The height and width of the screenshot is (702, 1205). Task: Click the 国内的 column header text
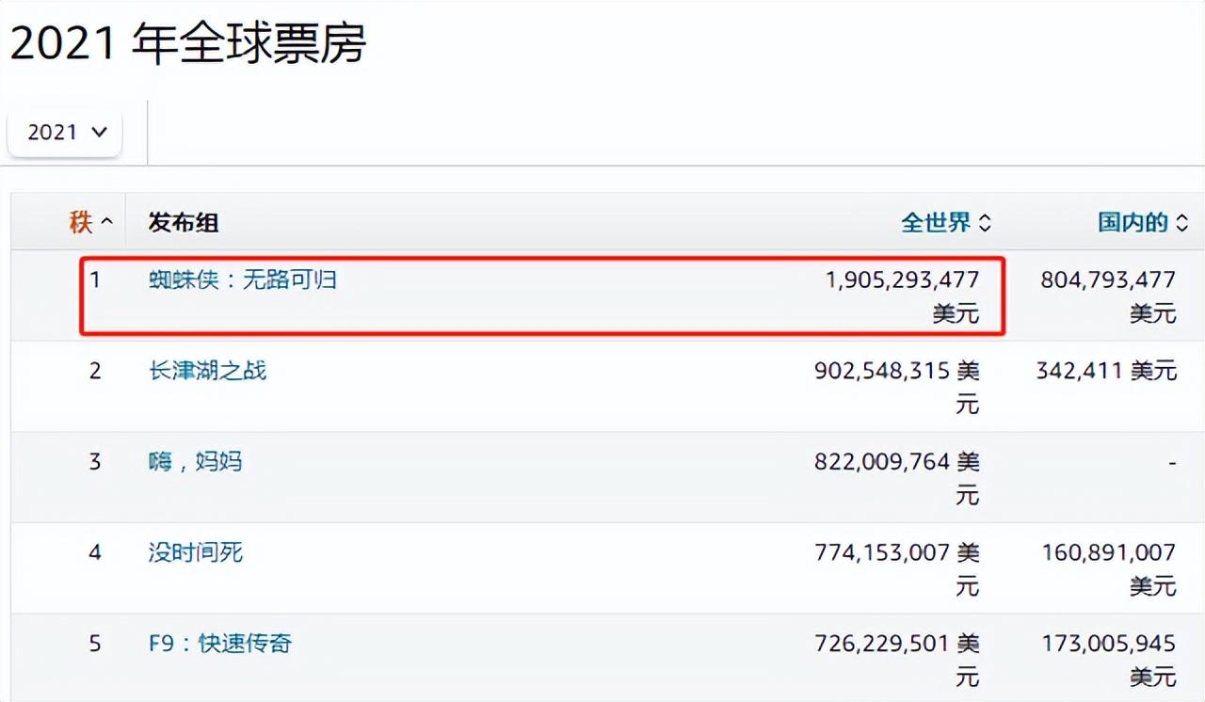point(1133,223)
